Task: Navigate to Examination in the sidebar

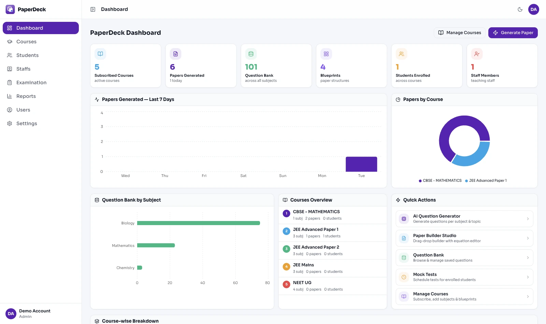Action: point(41,83)
